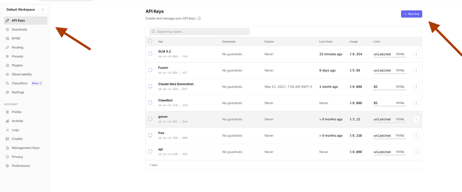
Task: Select the Plugins puzzle icon
Action: click(8, 65)
